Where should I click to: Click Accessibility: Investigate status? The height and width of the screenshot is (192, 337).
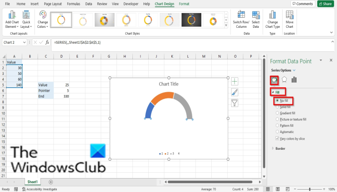39,189
